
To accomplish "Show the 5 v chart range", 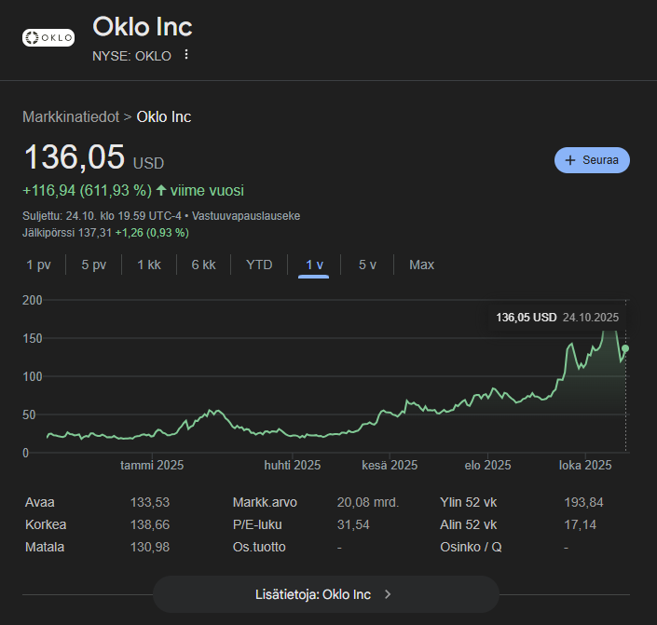I will point(367,265).
